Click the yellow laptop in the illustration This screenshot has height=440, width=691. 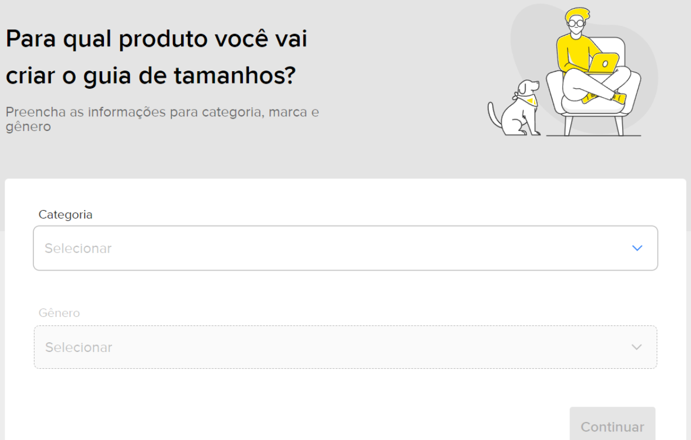pyautogui.click(x=603, y=63)
